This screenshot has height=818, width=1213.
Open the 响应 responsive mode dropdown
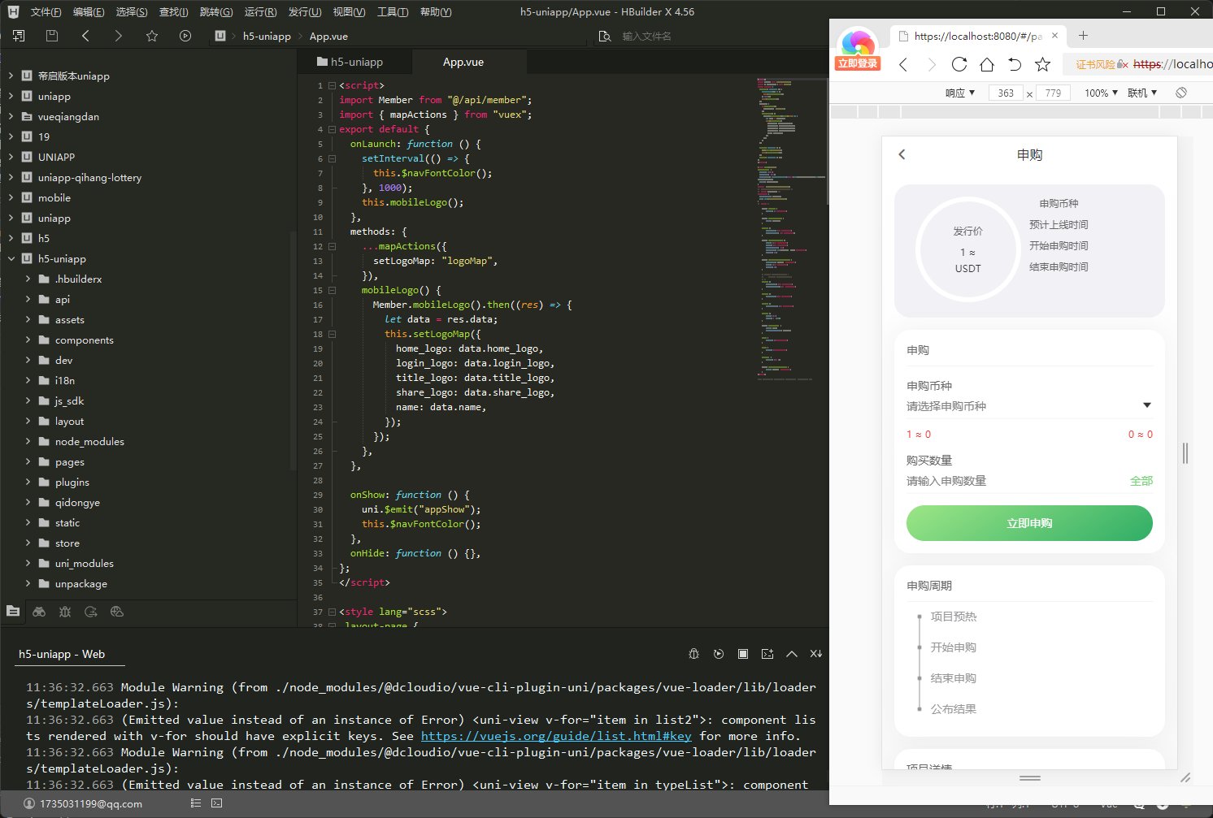(x=960, y=93)
